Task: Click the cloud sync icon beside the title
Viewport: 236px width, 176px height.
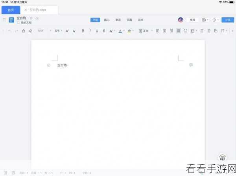Action: [37, 18]
